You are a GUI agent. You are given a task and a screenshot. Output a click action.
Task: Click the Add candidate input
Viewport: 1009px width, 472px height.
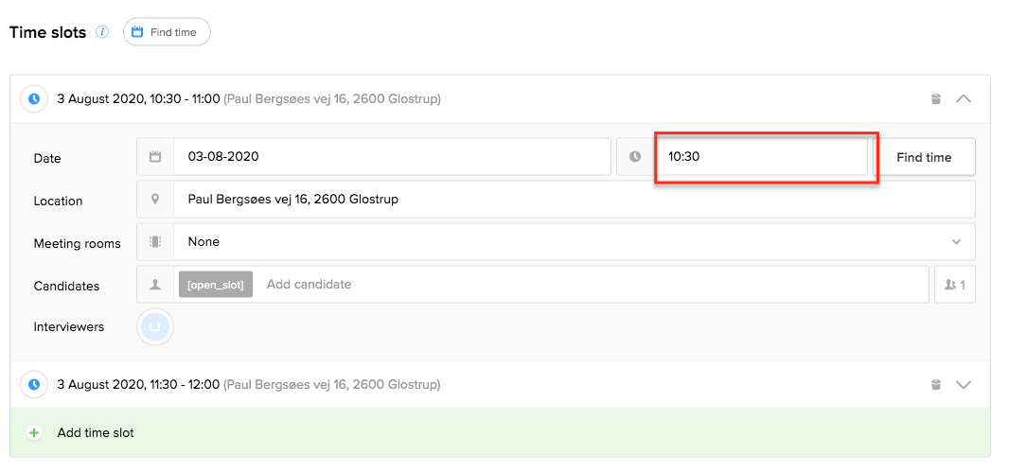click(x=592, y=284)
